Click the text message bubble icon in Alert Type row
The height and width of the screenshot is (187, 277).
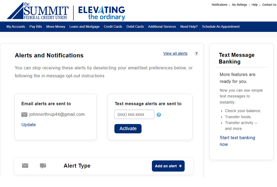click(43, 166)
